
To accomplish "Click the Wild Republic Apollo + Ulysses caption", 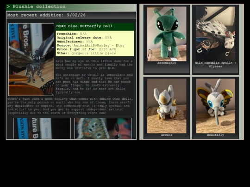I will [x=215, y=65].
